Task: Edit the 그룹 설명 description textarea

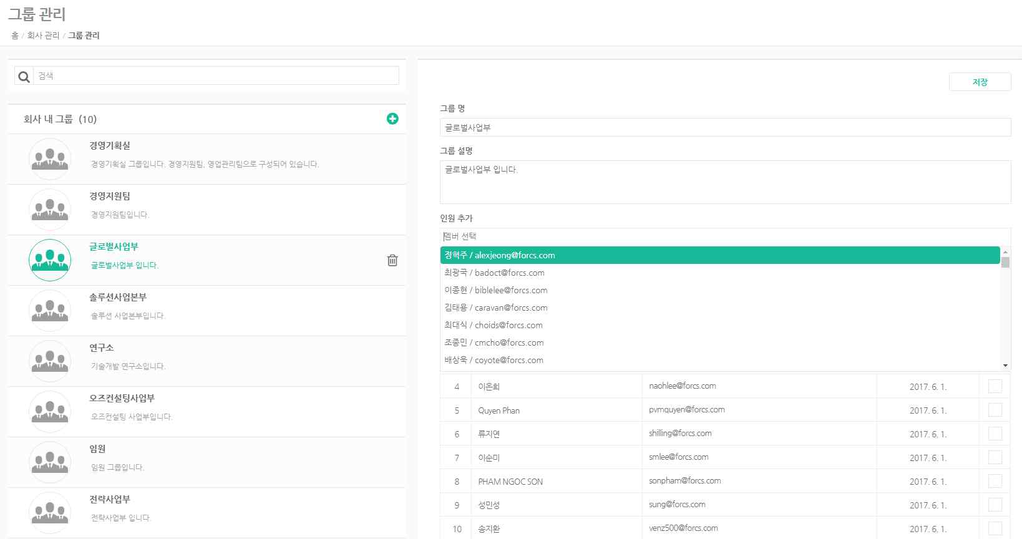Action: [725, 182]
